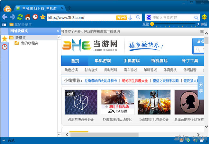Click the 体育竞技 category link
209x144 pixels.
(170, 70)
